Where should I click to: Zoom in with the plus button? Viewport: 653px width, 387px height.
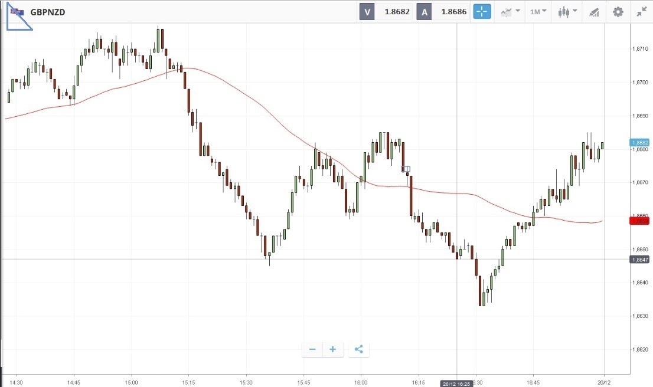(x=333, y=349)
